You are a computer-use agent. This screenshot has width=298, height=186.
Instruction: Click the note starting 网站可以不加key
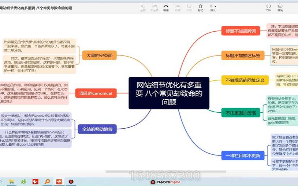(x=284, y=55)
